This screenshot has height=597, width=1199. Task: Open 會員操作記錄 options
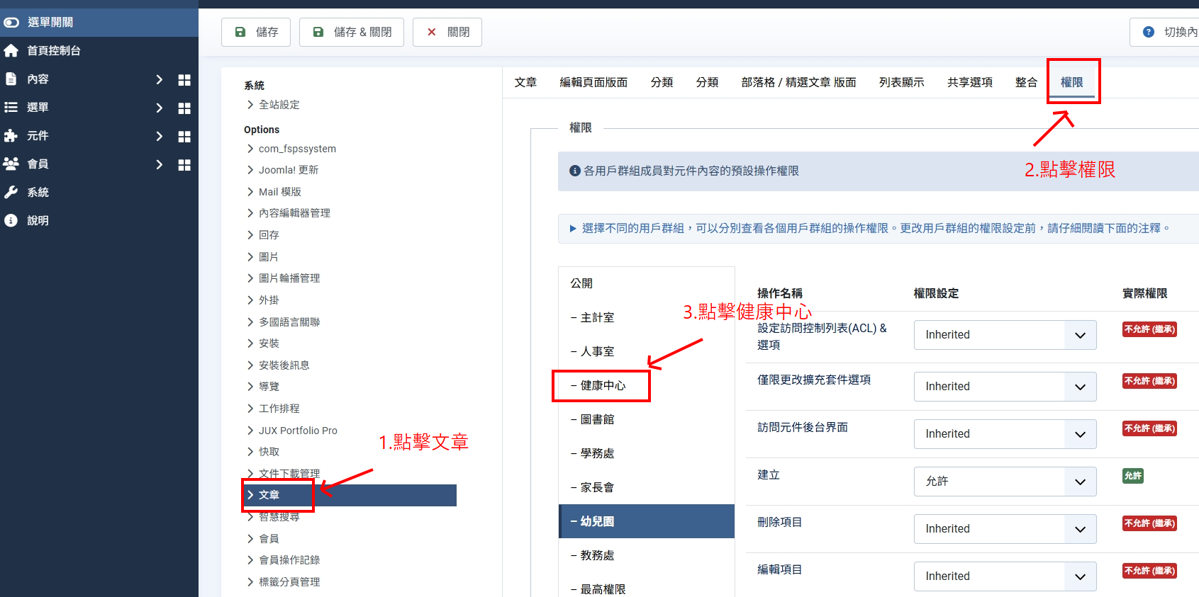(x=289, y=560)
